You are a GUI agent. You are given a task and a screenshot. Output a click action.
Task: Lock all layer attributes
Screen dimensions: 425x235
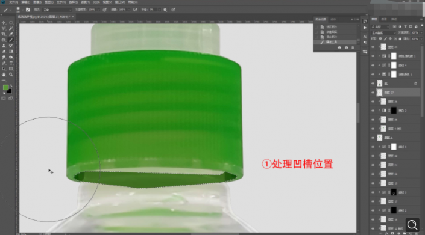click(400, 39)
